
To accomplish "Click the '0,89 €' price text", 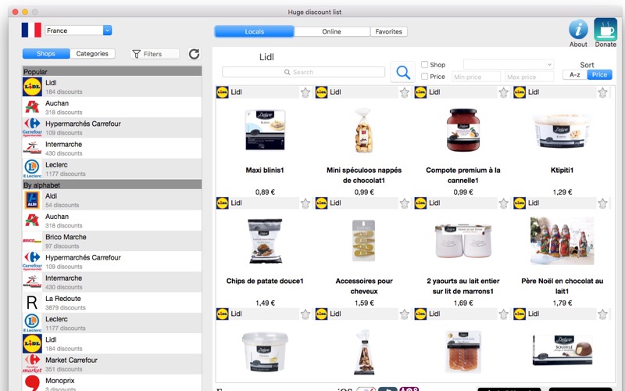I will point(265,192).
